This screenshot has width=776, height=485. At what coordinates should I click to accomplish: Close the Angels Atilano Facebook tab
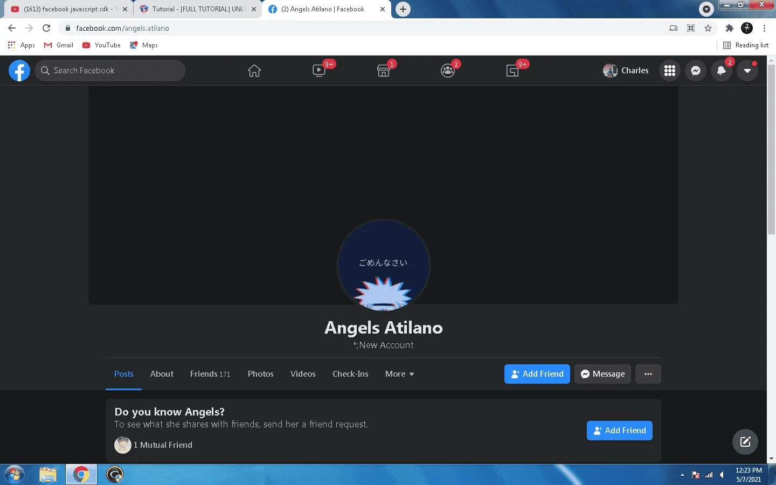point(383,9)
